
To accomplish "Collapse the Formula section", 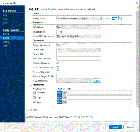I will coord(27,110).
